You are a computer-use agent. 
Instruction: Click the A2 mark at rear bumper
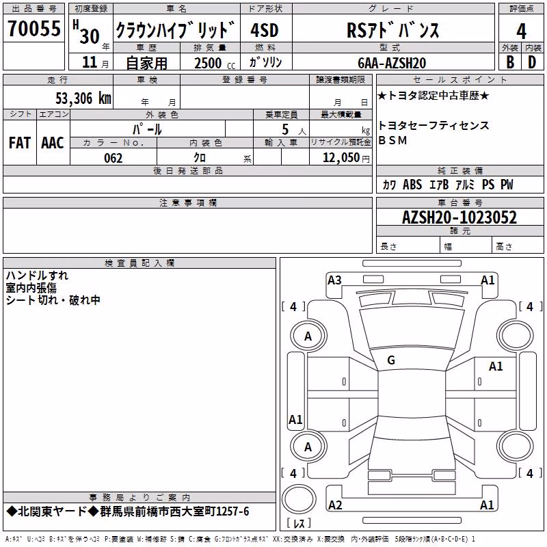(335, 505)
